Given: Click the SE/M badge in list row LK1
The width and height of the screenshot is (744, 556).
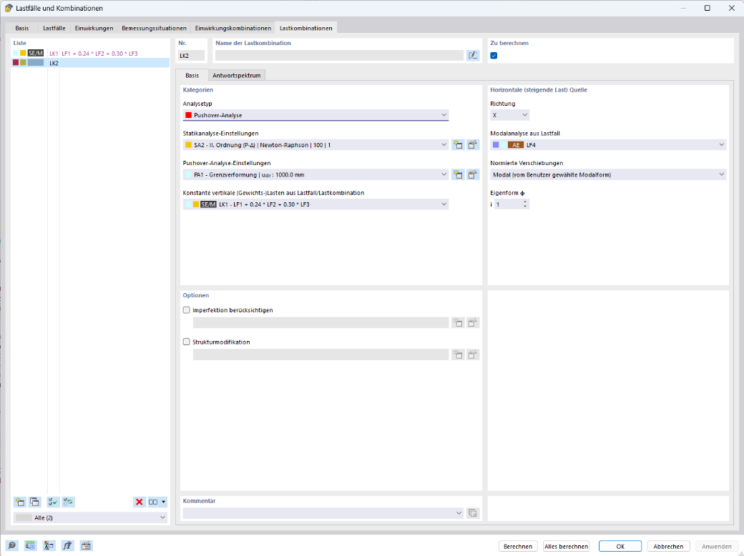Looking at the screenshot, I should (36, 53).
